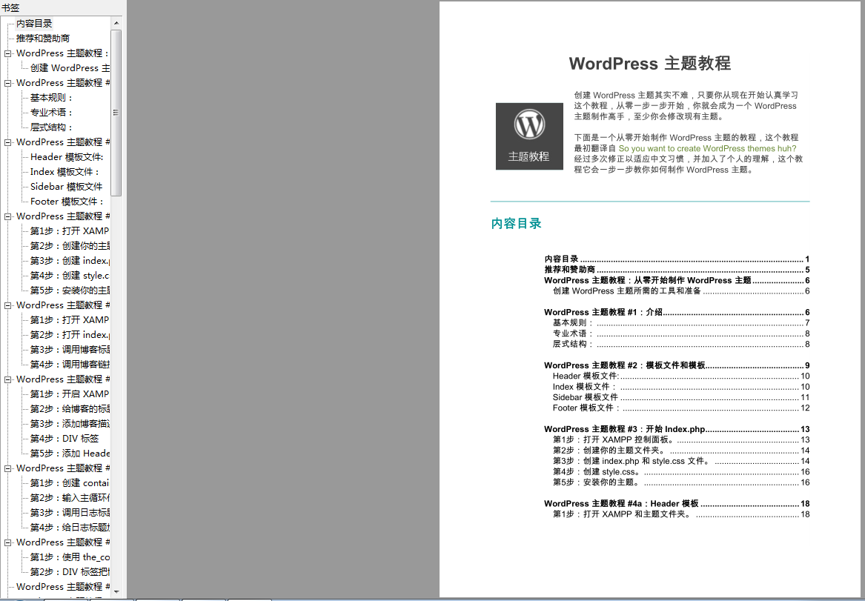The image size is (865, 601).
Task: Collapse the bookmark node 'WordPress 主题教程：'
Action: pos(7,53)
